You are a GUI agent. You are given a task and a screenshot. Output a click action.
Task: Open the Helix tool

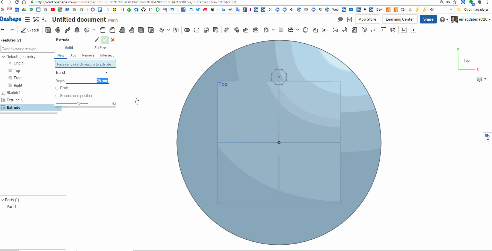[291, 30]
